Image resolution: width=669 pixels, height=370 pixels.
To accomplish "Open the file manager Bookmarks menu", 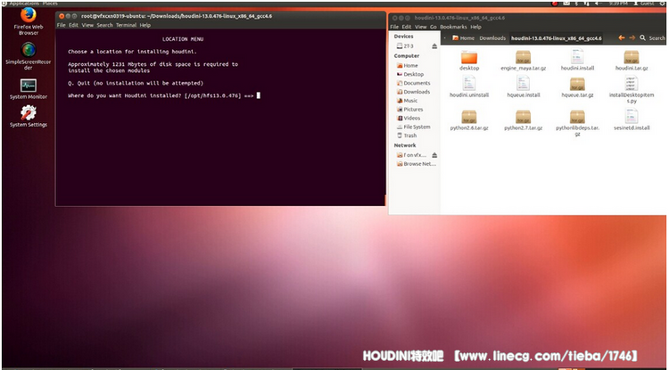I will click(453, 27).
